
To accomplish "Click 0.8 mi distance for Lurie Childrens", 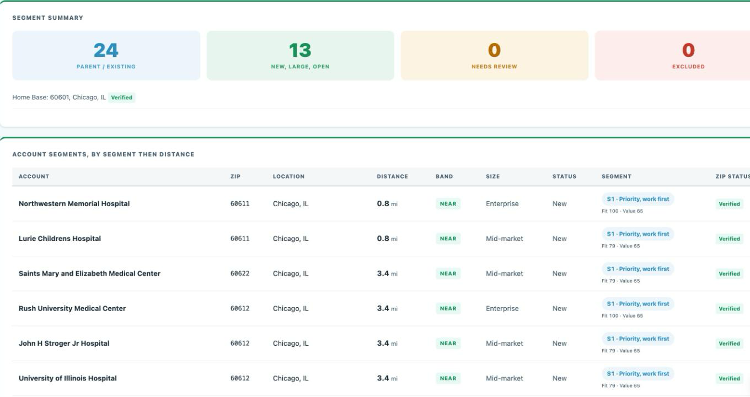I will (x=387, y=239).
